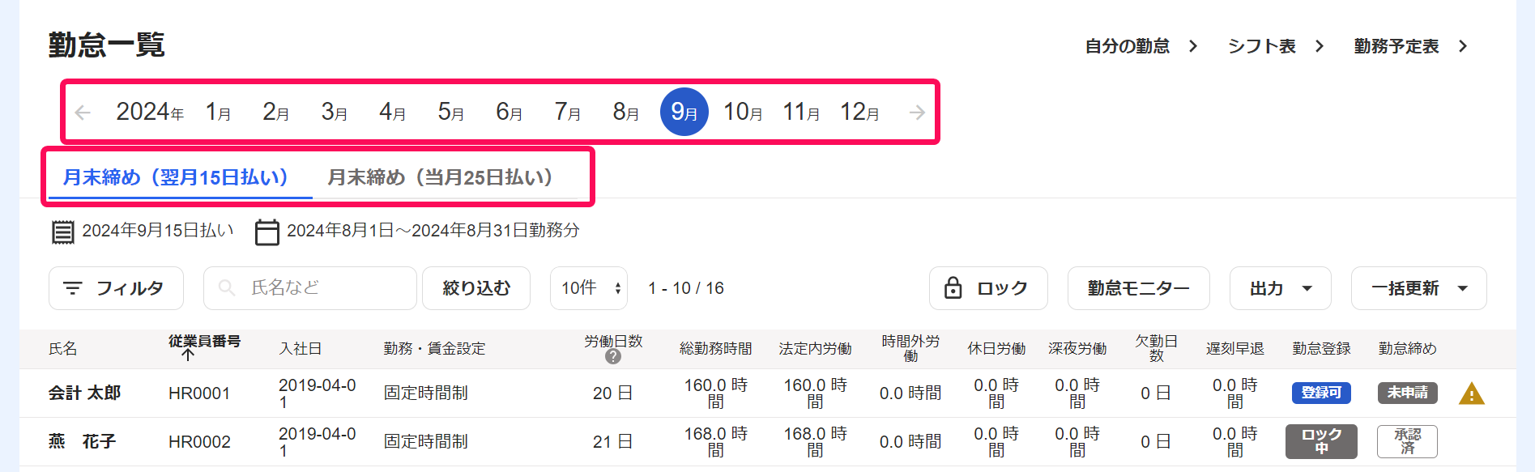Viewport: 1535px width, 472px height.
Task: Click 2024年 year label
Action: (x=150, y=112)
